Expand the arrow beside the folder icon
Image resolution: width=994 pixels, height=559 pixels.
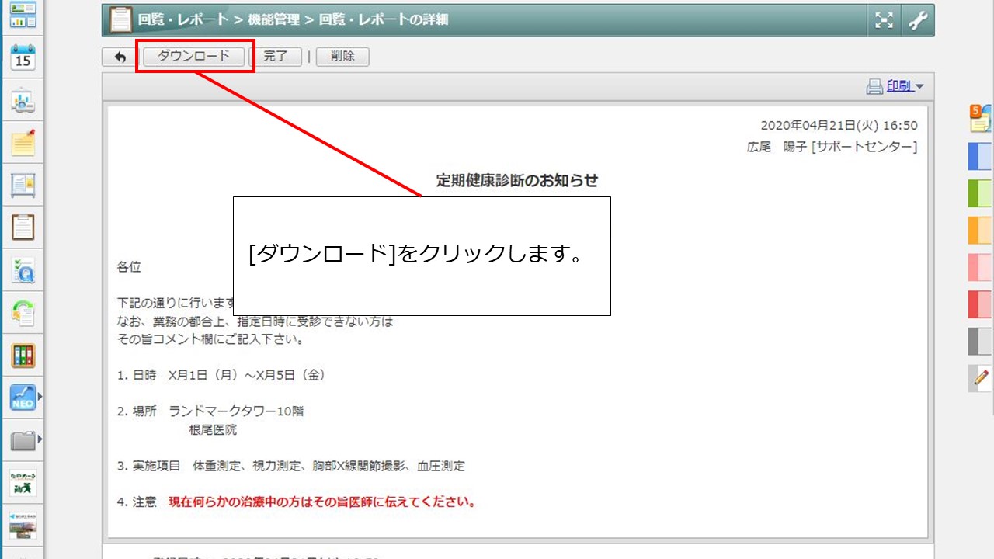coord(40,440)
